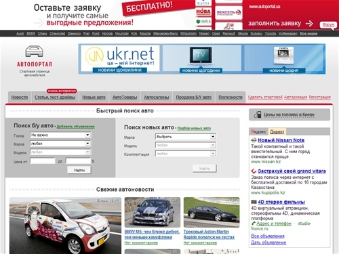Click the Mercedes-Benz brand link

tap(165, 33)
